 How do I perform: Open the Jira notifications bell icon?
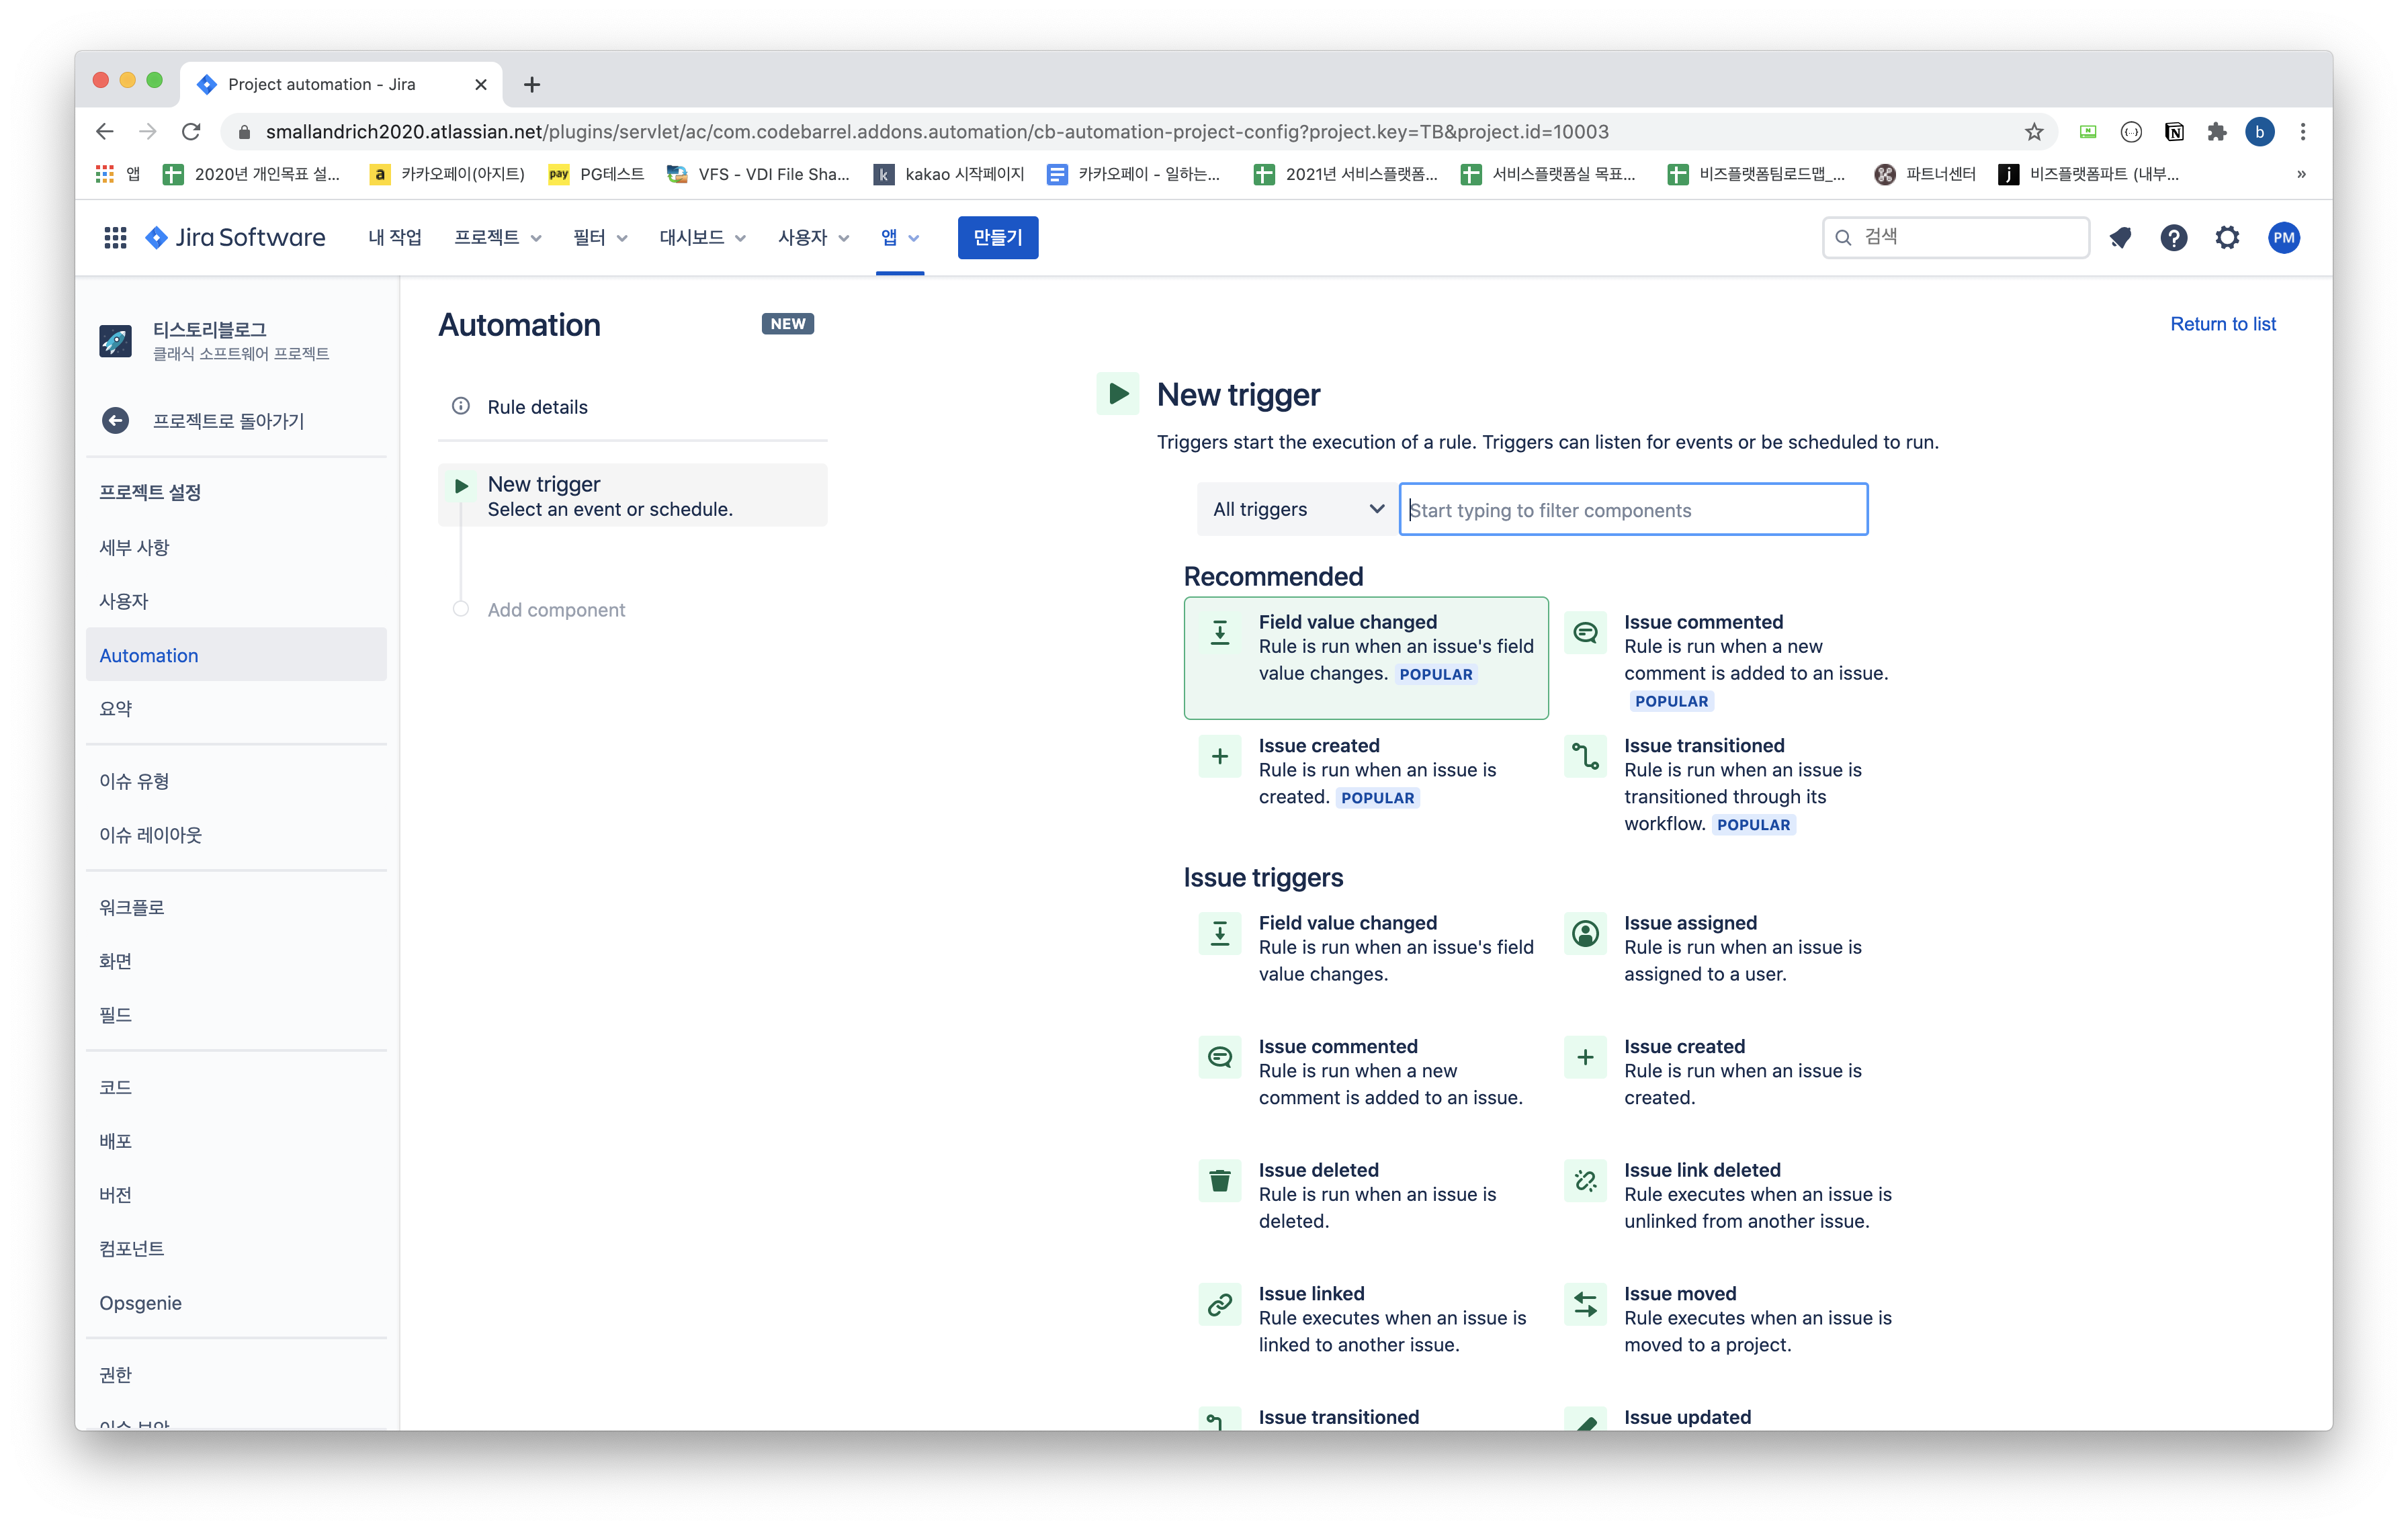pyautogui.click(x=2119, y=238)
